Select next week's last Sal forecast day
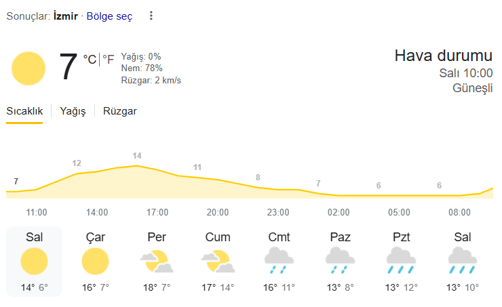Screen dimensions: 502x307 (461, 261)
